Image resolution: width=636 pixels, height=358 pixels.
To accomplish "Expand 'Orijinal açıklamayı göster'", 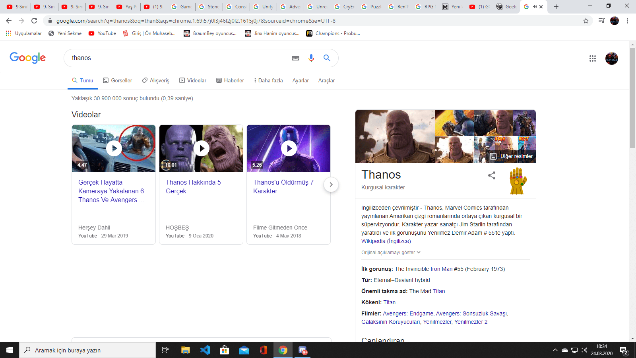I will point(391,253).
